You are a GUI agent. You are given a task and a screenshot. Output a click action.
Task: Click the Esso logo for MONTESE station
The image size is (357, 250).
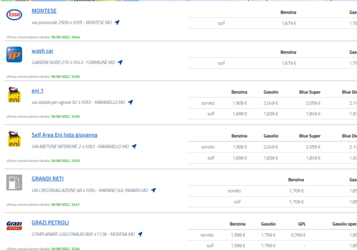tap(14, 15)
